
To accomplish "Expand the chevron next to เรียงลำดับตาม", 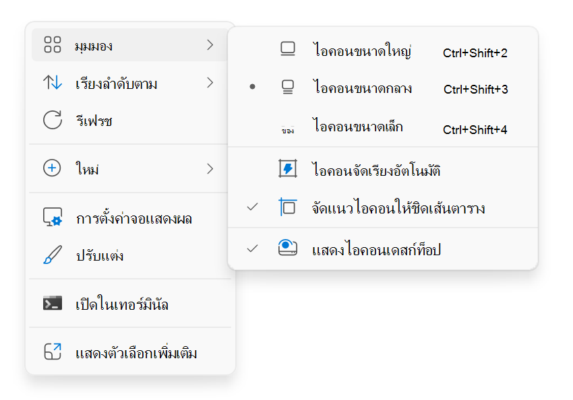I will [210, 83].
